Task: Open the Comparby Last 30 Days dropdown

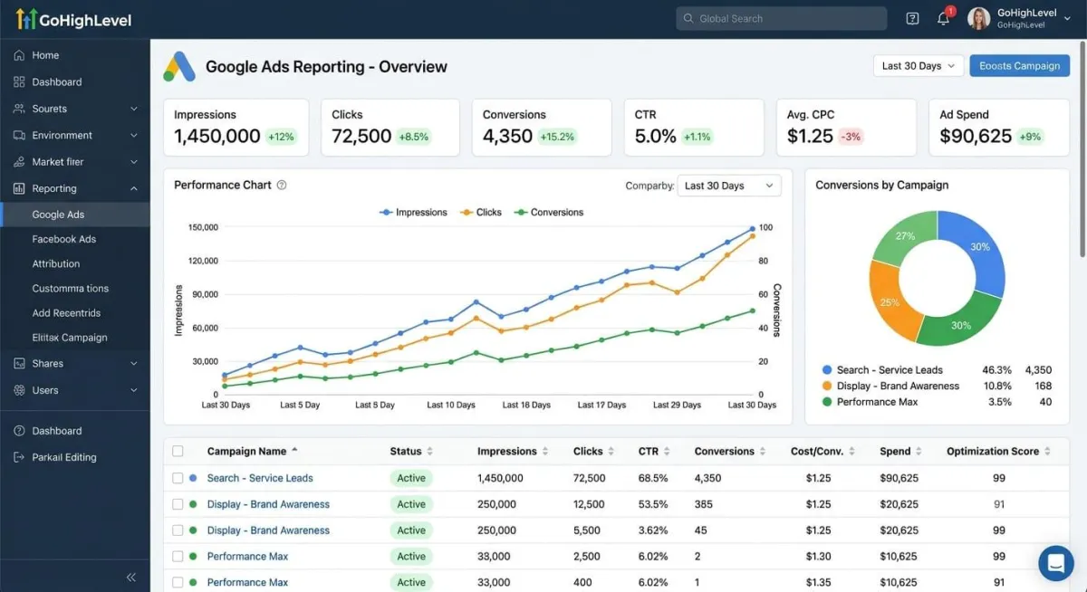Action: (x=729, y=186)
